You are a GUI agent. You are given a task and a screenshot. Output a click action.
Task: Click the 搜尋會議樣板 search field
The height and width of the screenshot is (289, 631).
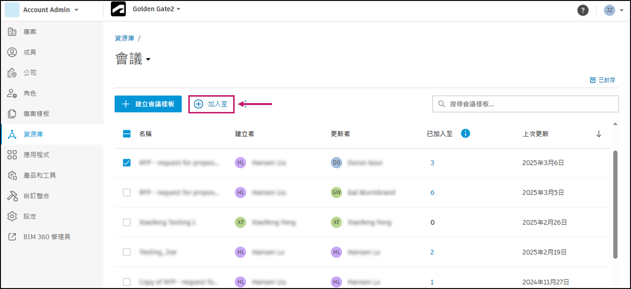coord(527,104)
